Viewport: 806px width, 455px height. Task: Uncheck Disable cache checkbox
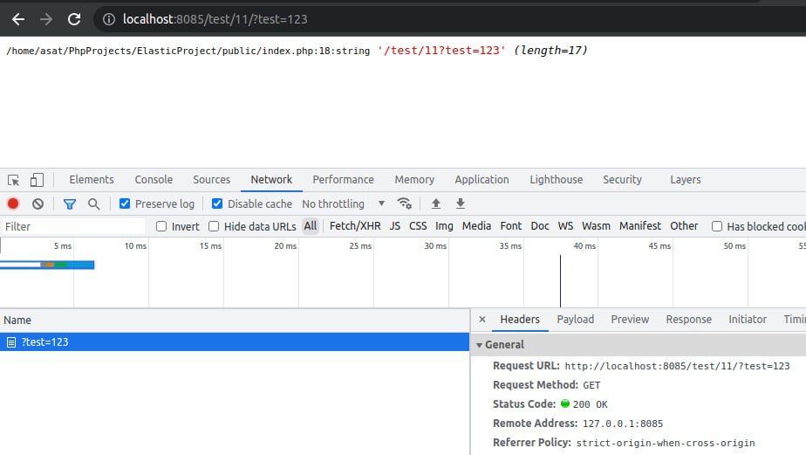[x=217, y=203]
